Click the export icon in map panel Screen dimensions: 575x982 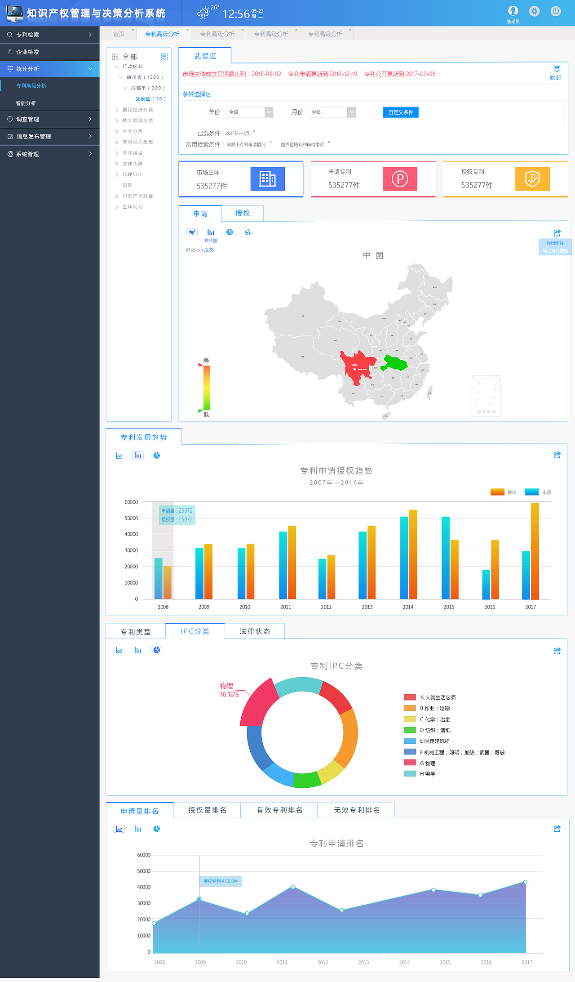557,233
